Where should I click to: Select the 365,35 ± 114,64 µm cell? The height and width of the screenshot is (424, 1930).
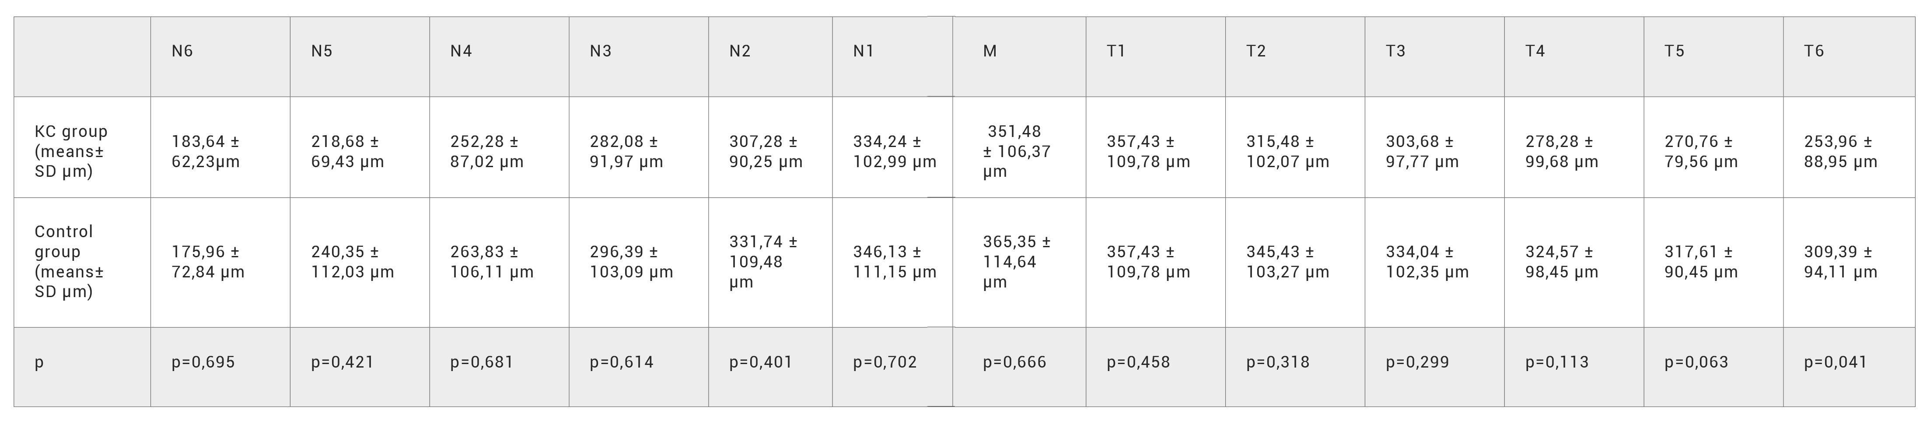point(1020,263)
